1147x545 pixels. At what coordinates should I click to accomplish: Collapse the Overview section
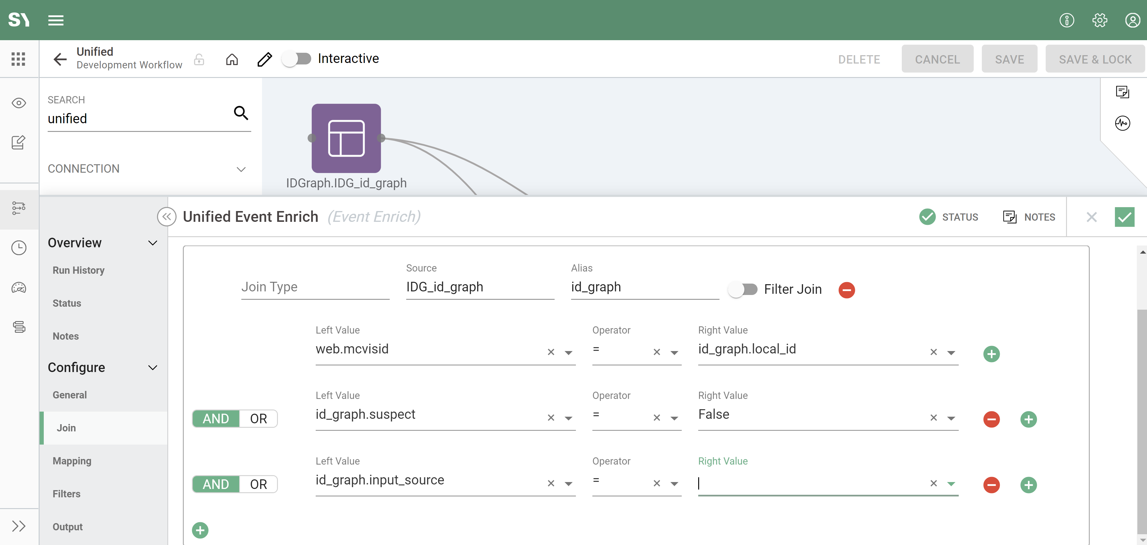153,243
